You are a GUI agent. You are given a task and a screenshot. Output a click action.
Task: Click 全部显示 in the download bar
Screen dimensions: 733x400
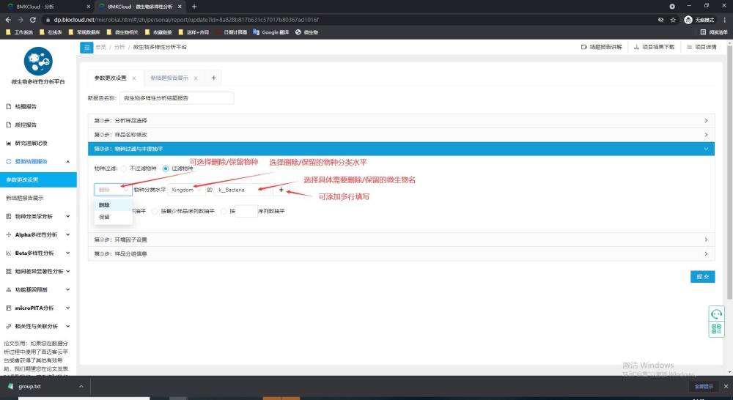[701, 386]
